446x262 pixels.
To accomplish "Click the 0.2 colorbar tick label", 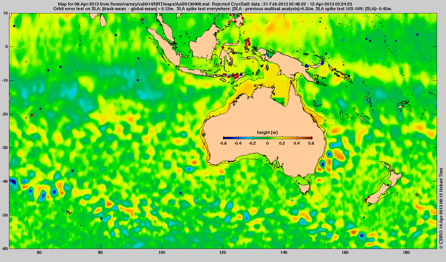I will 282,143.
